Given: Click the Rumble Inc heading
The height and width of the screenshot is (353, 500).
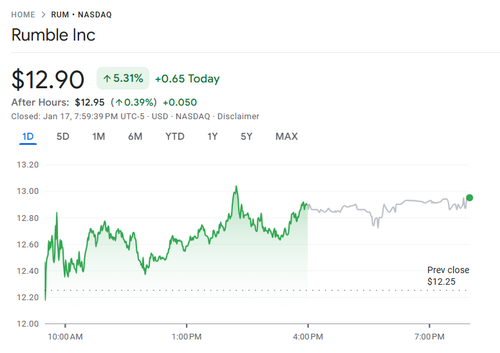Looking at the screenshot, I should (53, 35).
